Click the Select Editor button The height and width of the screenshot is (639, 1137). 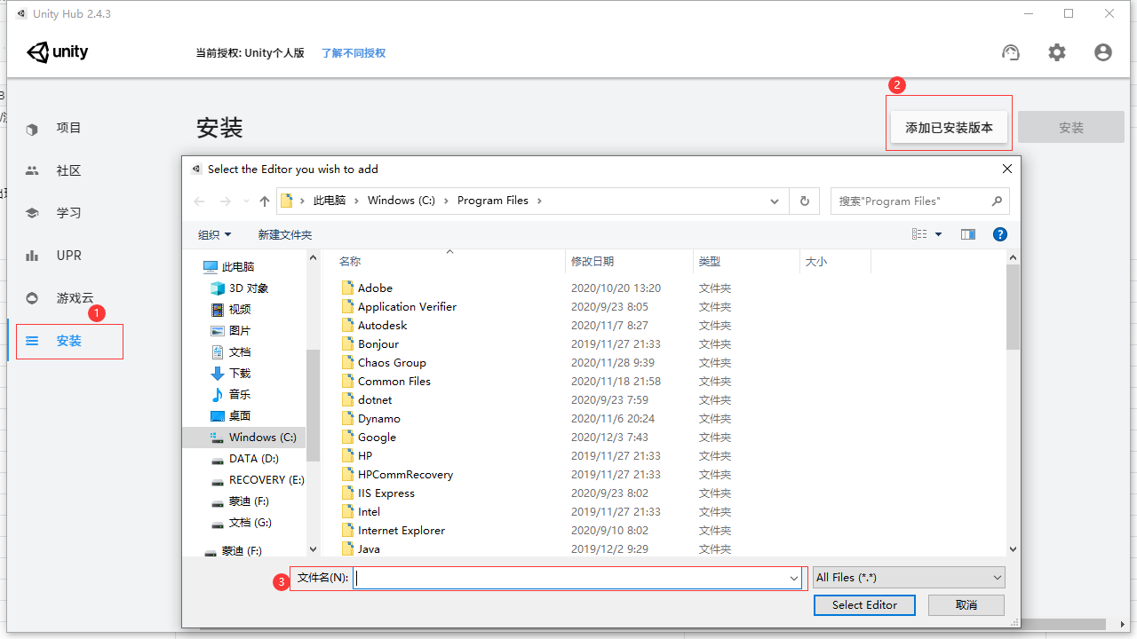click(864, 604)
